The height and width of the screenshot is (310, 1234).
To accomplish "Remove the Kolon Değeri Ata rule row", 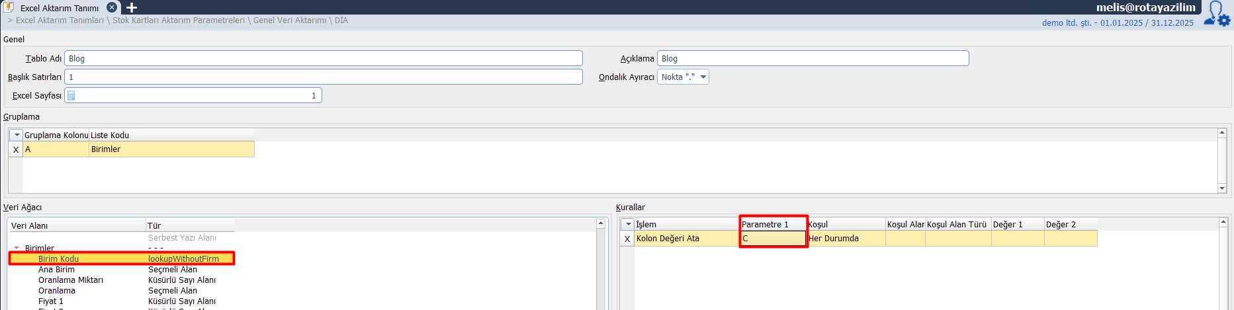I will coord(627,239).
